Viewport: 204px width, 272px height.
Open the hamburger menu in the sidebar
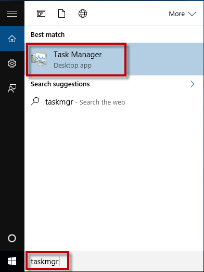(x=12, y=14)
